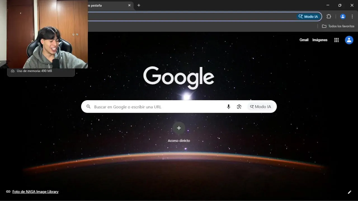Click the magnifier icon in search box
This screenshot has width=358, height=201.
click(88, 107)
